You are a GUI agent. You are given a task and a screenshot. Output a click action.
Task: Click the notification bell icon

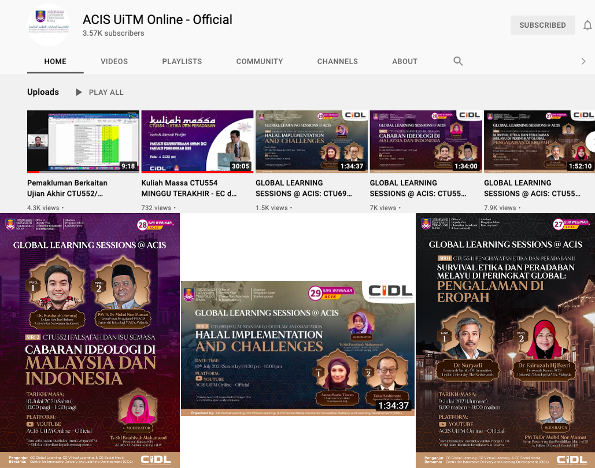coord(587,25)
